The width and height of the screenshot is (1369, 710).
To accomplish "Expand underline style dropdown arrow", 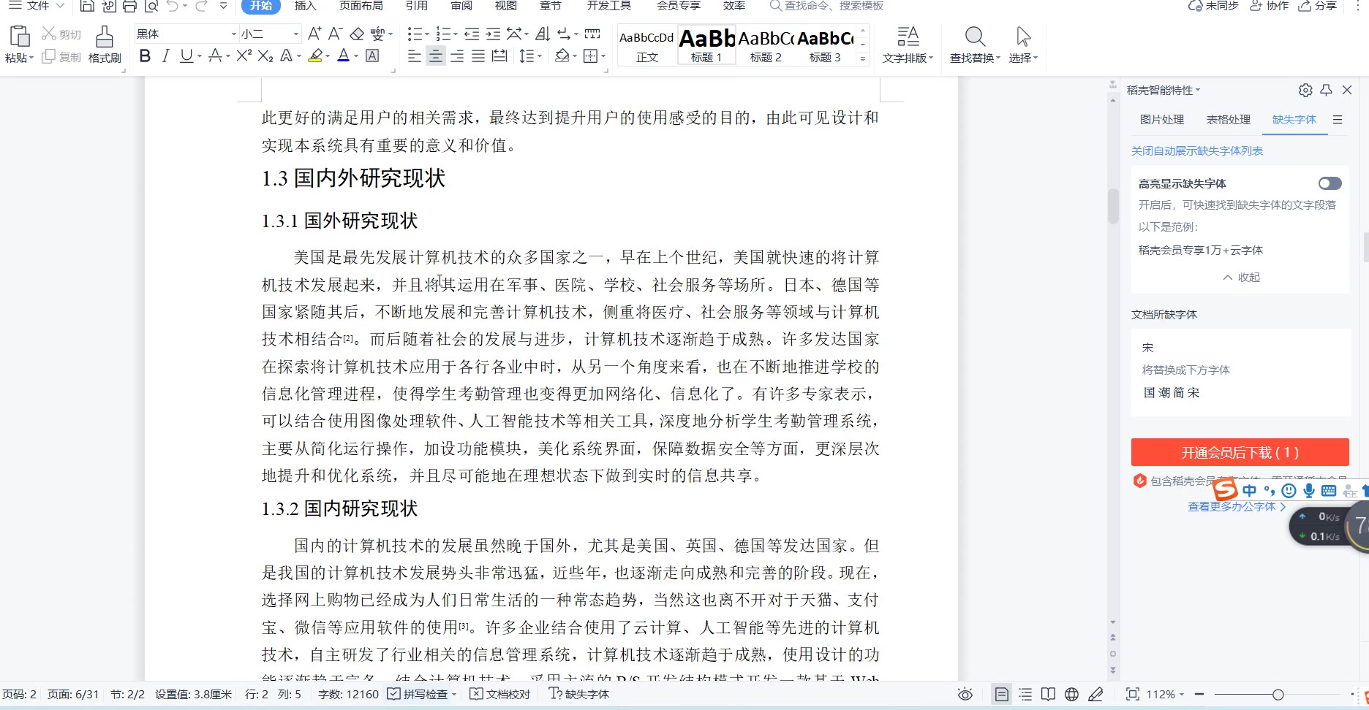I will click(x=200, y=56).
